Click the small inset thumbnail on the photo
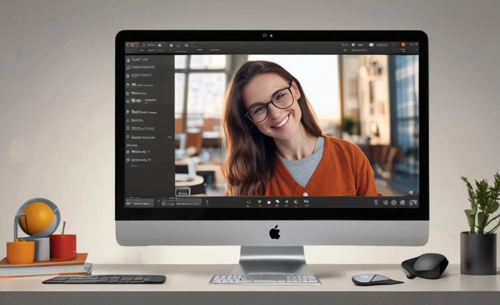Viewport: 500px width, 305px height. click(x=183, y=191)
